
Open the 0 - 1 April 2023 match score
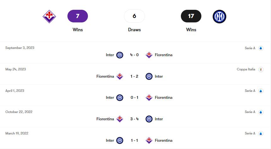tap(135, 98)
